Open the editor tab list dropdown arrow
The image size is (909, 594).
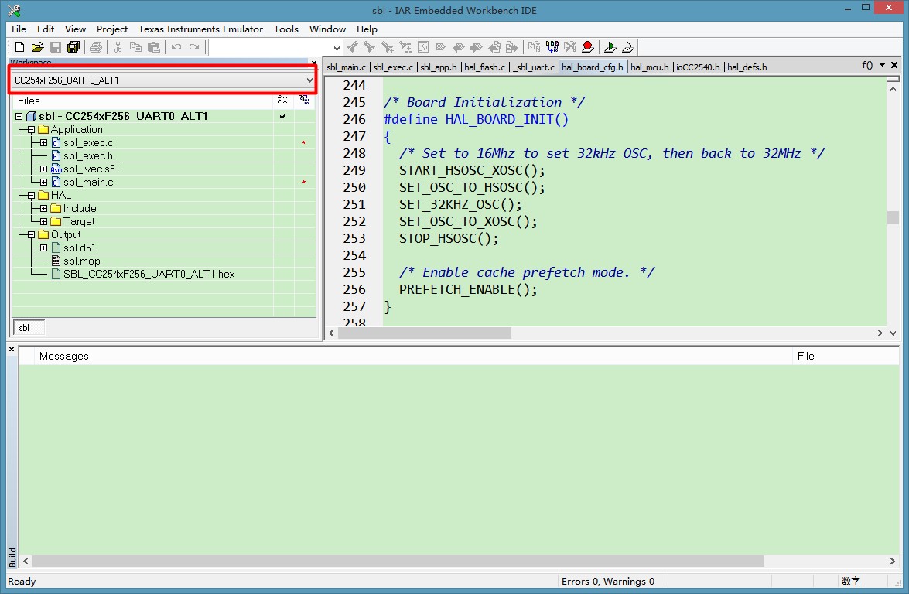pos(883,65)
